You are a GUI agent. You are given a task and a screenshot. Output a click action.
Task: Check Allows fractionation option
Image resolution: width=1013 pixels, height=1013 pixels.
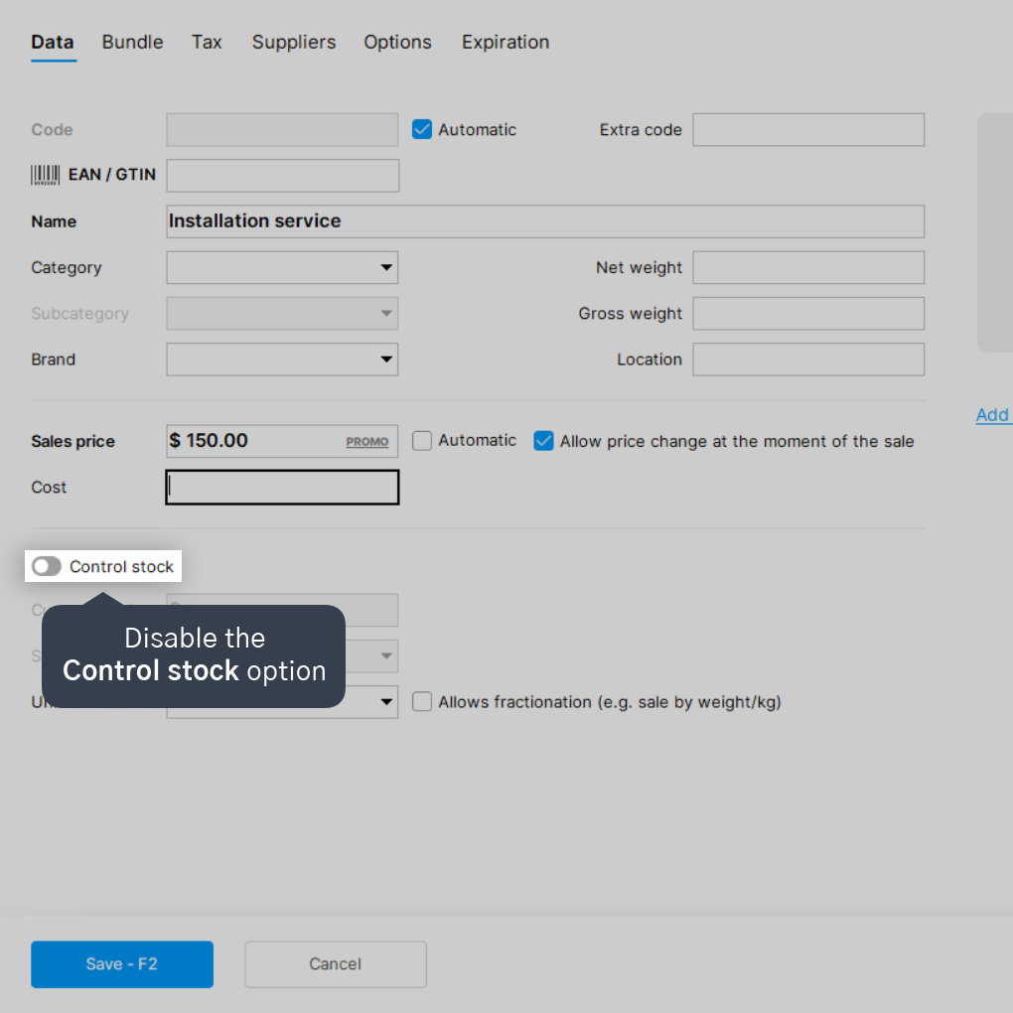click(422, 701)
